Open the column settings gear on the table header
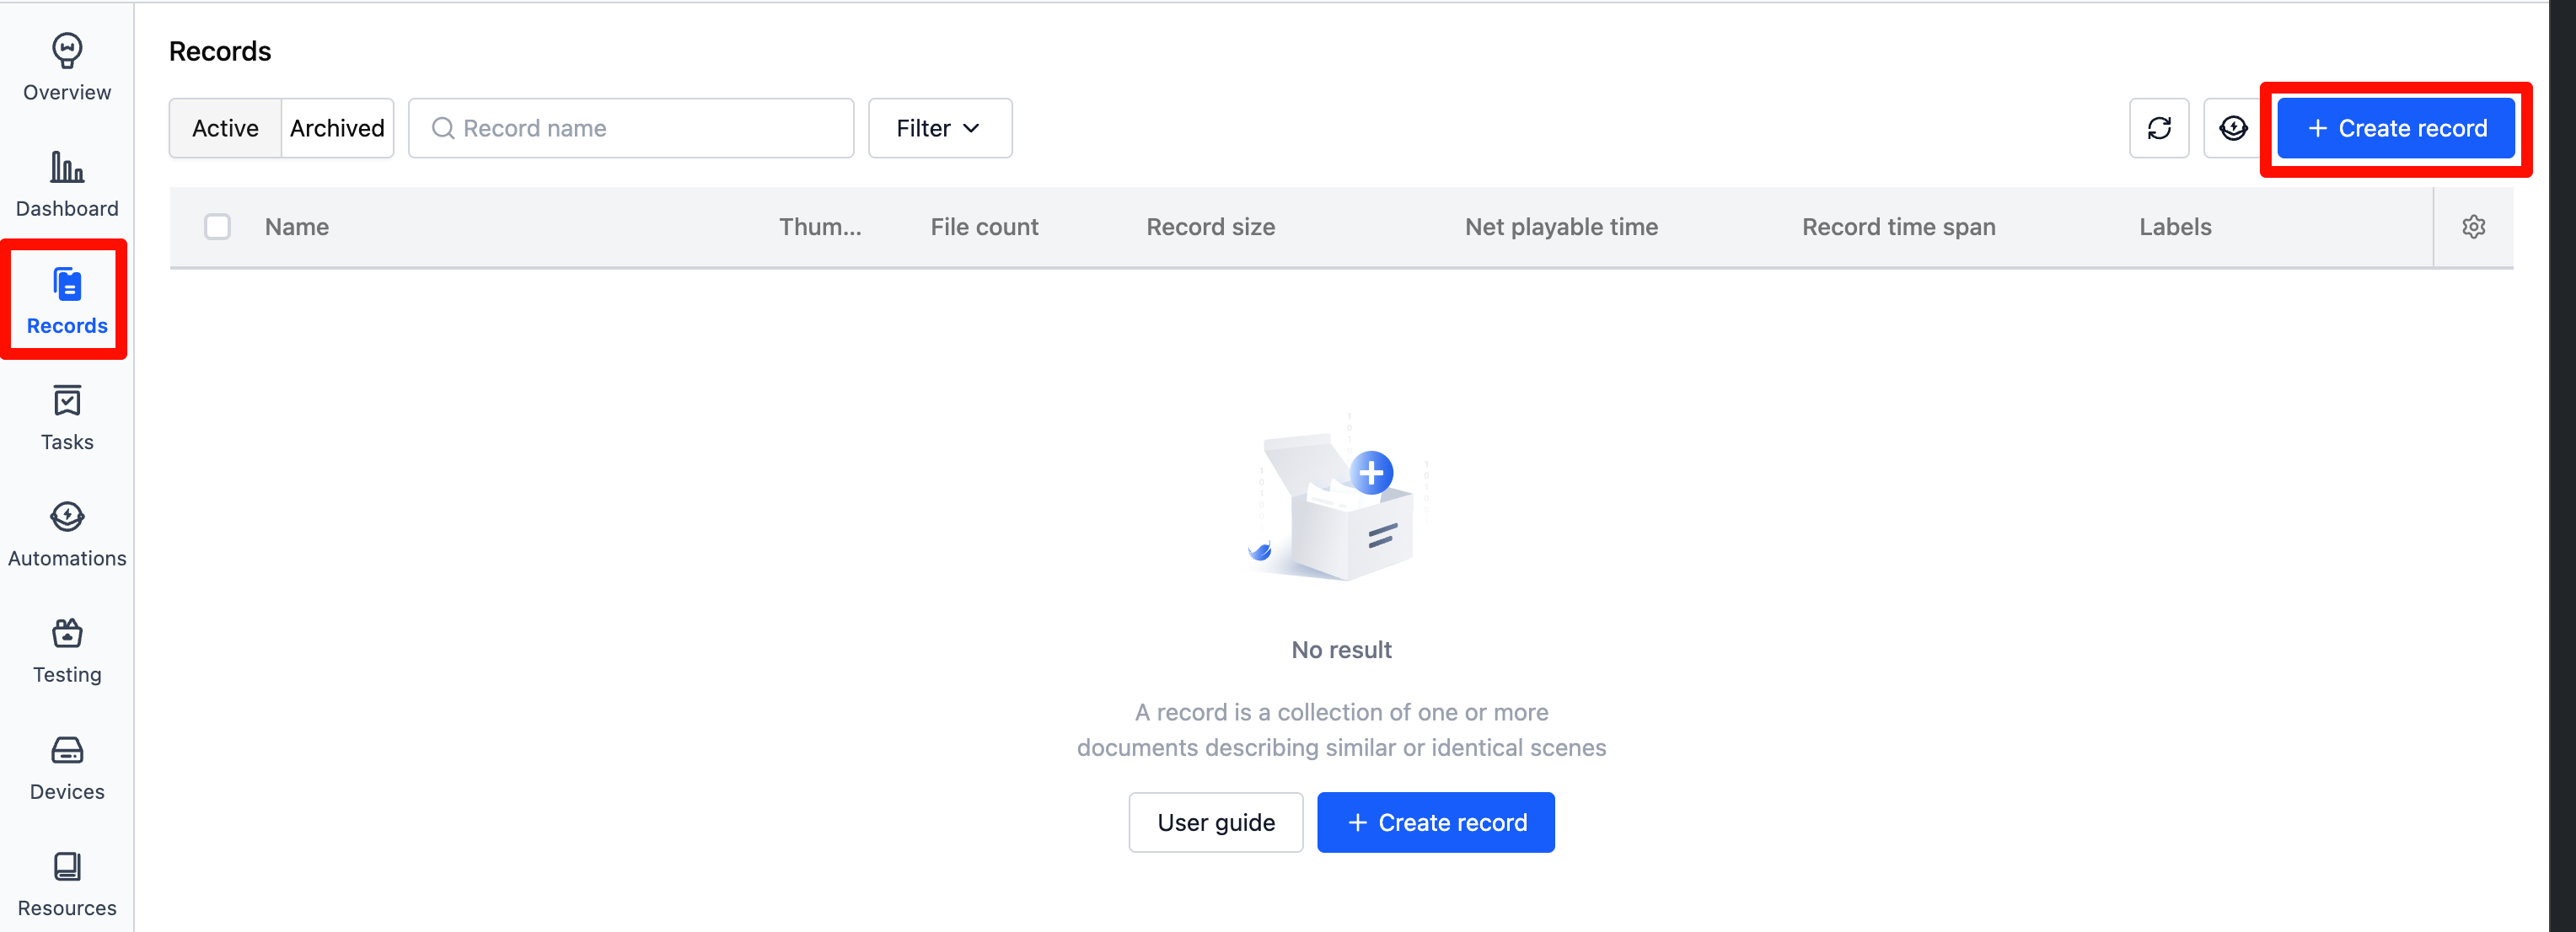This screenshot has height=932, width=2576. click(x=2473, y=226)
